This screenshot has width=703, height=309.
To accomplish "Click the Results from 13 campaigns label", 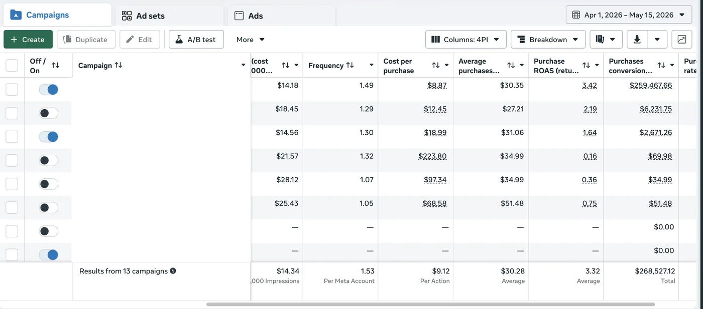I will [x=124, y=271].
